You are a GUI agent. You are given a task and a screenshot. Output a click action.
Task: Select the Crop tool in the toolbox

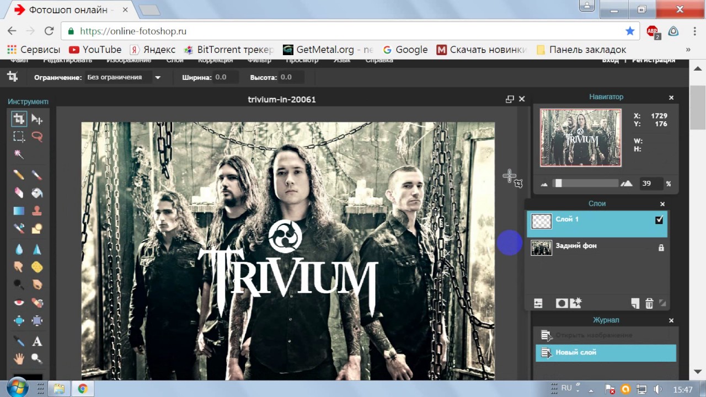click(x=19, y=119)
